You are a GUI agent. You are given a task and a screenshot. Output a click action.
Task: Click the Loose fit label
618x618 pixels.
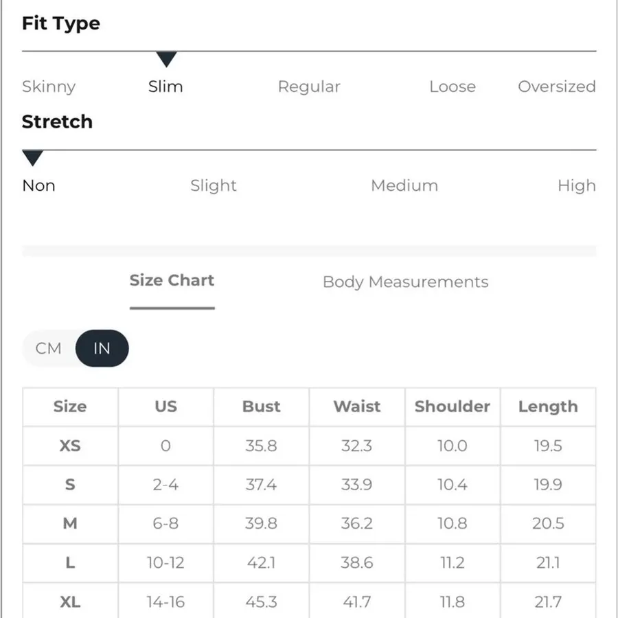click(453, 87)
